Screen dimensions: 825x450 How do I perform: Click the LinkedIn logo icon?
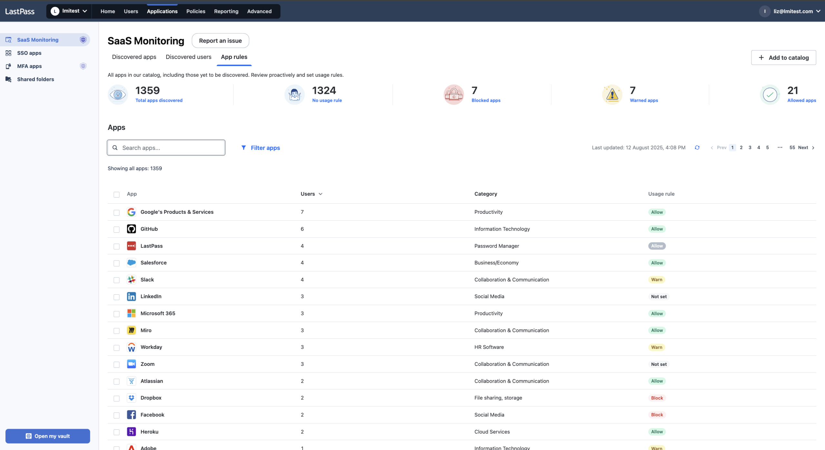(x=131, y=297)
